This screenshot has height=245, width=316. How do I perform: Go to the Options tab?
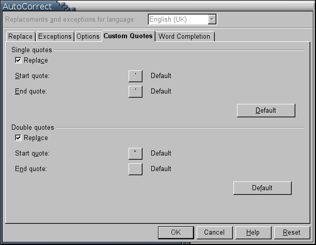click(88, 37)
